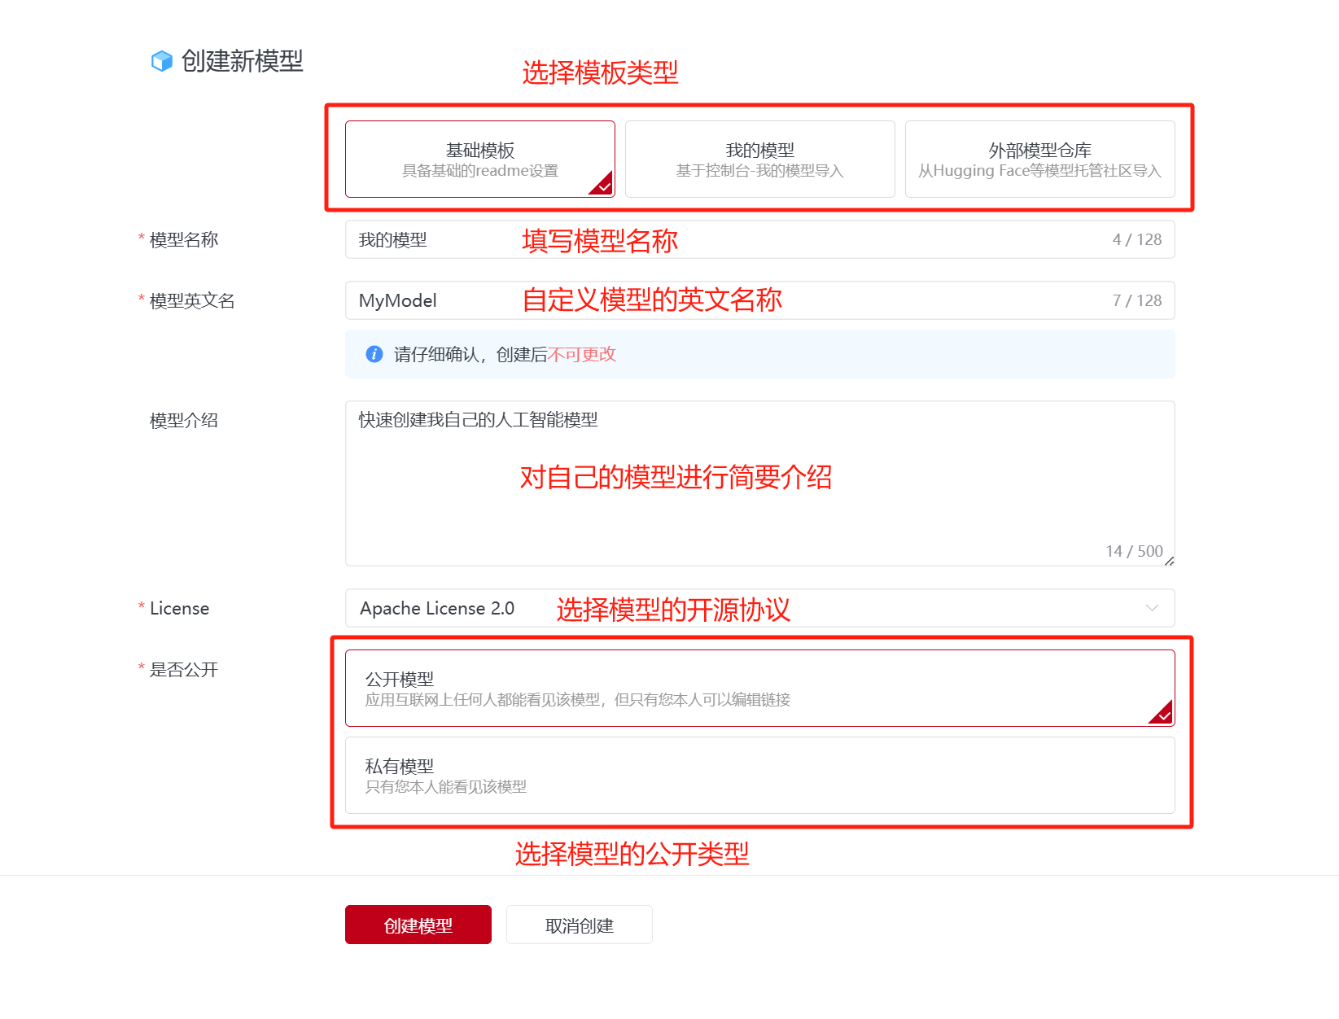Expand the License dropdown arrow
Image resolution: width=1339 pixels, height=1019 pixels.
pos(1152,608)
